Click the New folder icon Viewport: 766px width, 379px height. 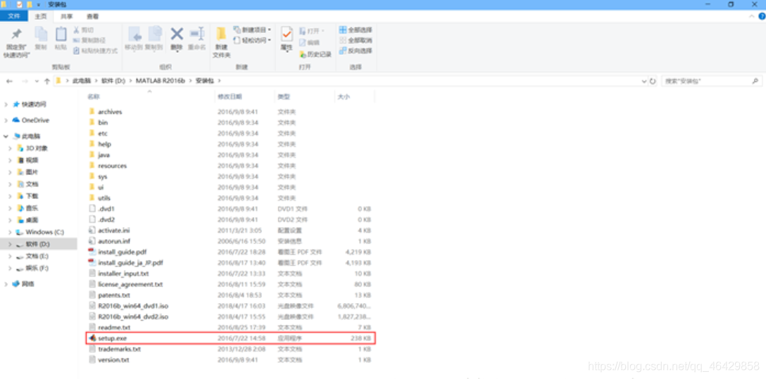[221, 34]
